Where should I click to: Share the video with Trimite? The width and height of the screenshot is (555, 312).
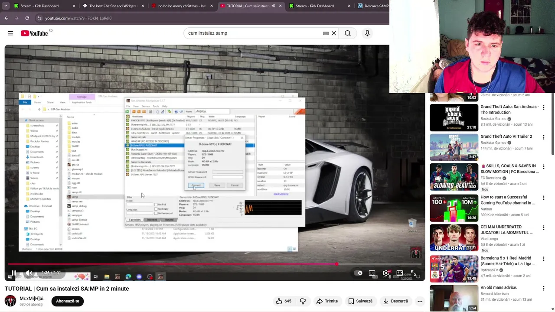[x=327, y=301]
